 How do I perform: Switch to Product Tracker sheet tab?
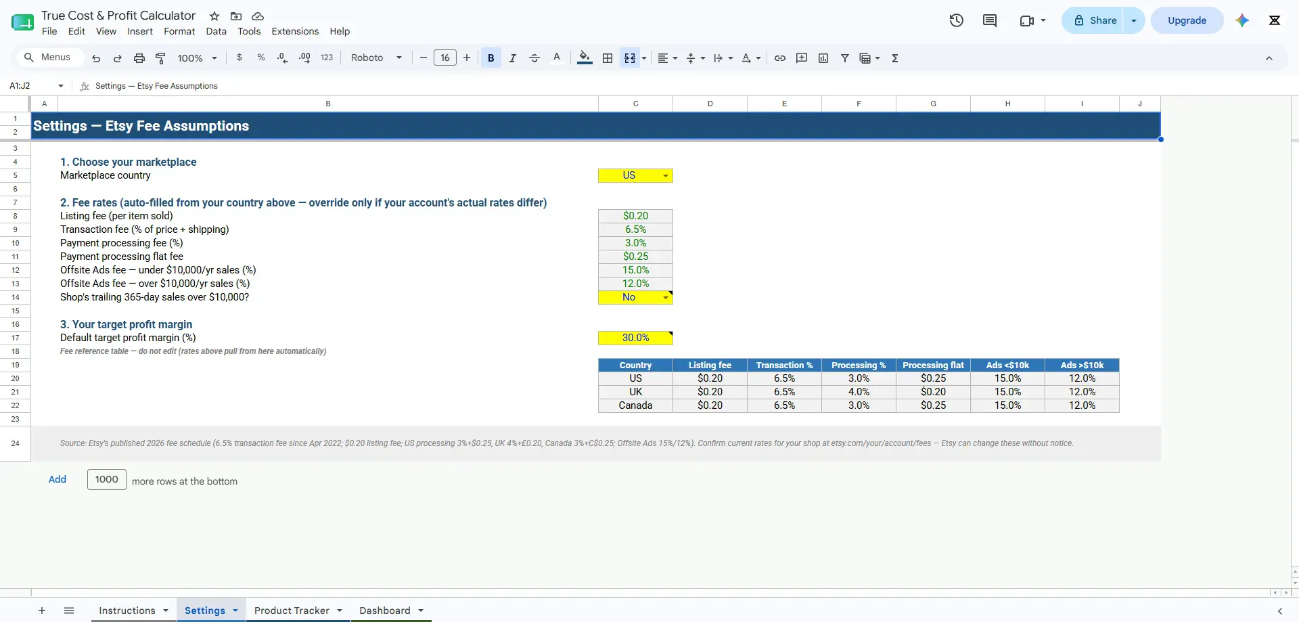(x=298, y=610)
